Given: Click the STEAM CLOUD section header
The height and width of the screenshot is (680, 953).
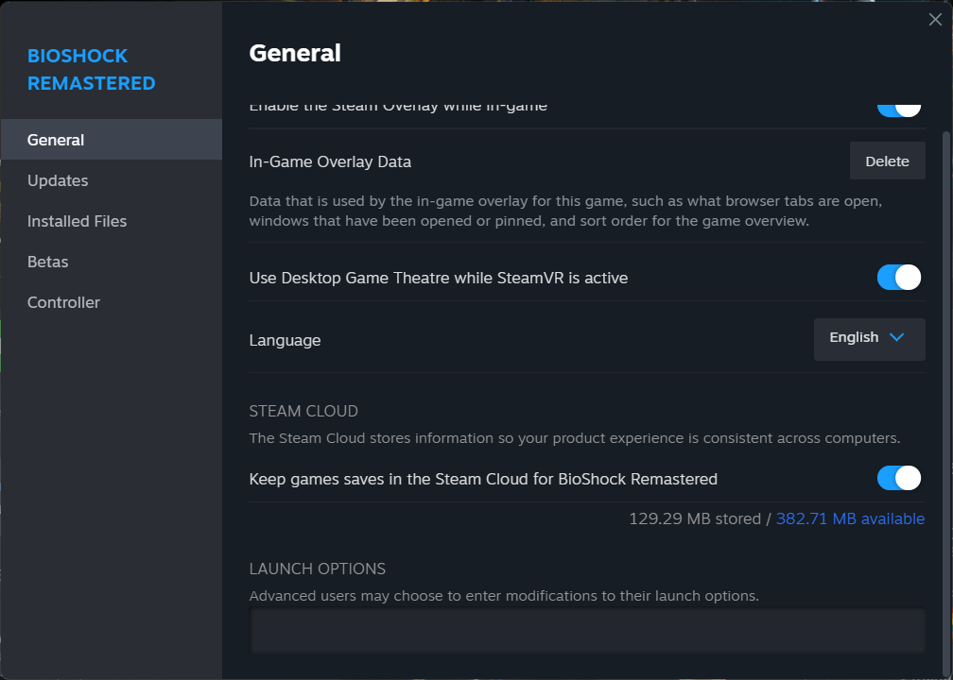Looking at the screenshot, I should (x=303, y=412).
